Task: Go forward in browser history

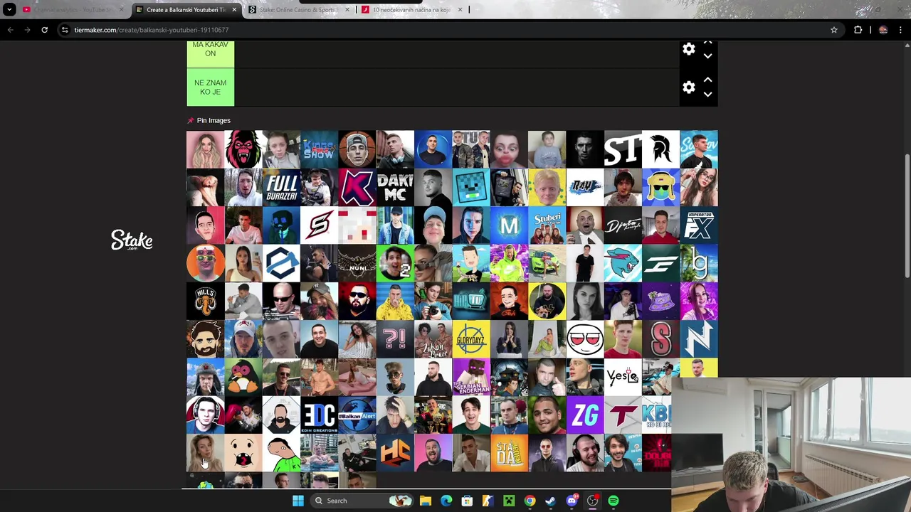Action: coord(27,30)
